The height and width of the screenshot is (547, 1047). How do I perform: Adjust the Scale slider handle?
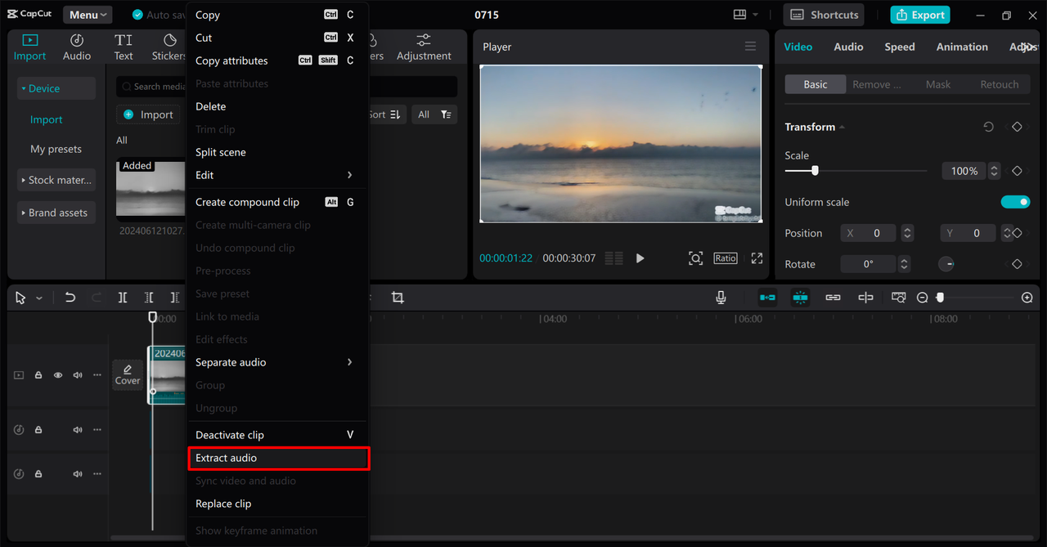(x=815, y=171)
